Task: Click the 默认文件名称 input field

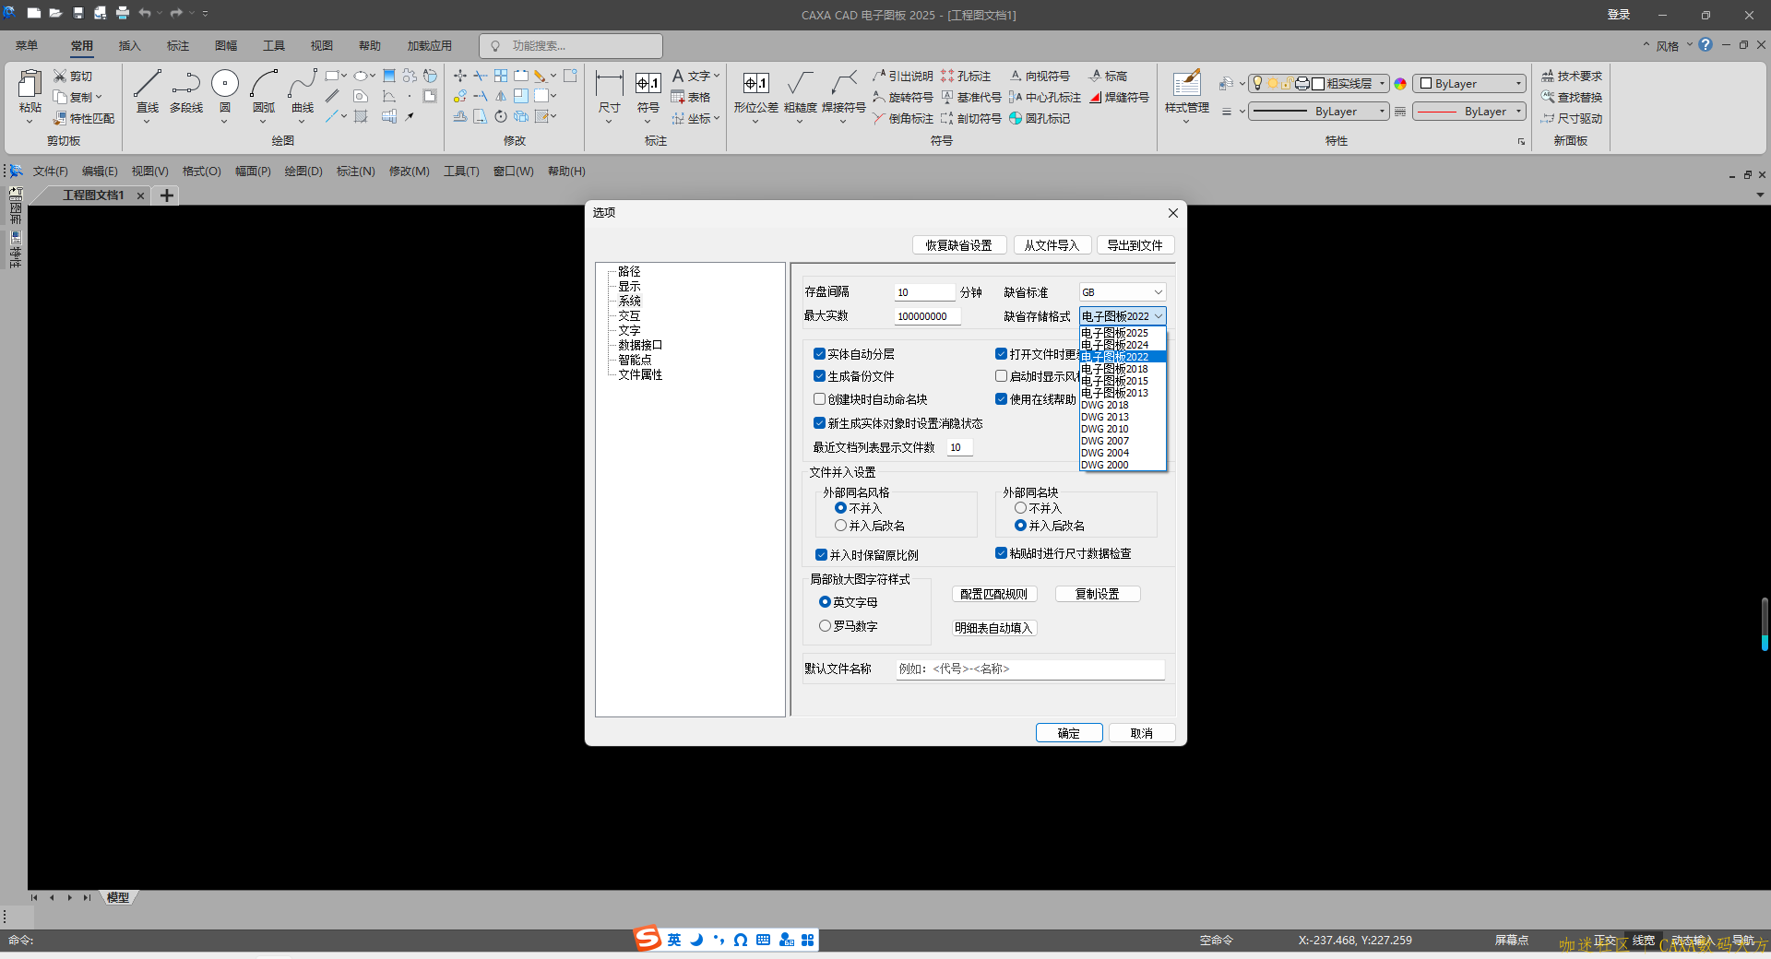Action: coord(1030,669)
